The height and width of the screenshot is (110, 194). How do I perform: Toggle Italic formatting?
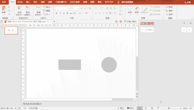tap(60, 13)
